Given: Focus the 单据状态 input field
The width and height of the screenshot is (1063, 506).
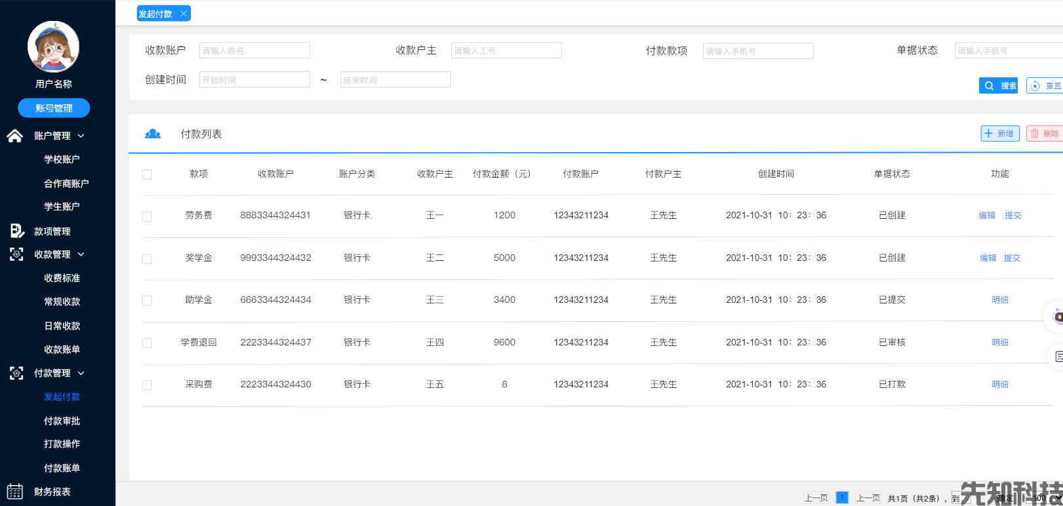Looking at the screenshot, I should (x=1009, y=50).
